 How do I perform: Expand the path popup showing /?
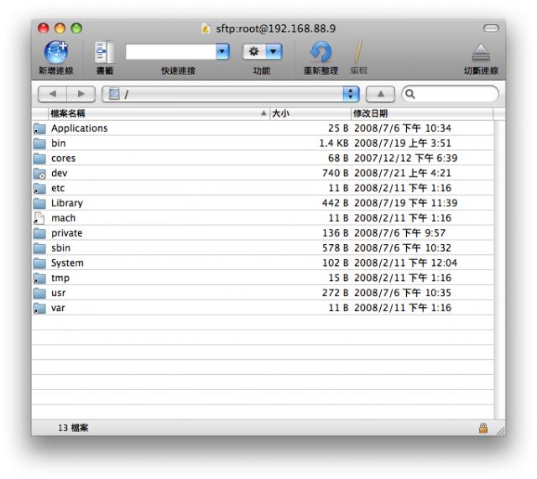coord(352,95)
